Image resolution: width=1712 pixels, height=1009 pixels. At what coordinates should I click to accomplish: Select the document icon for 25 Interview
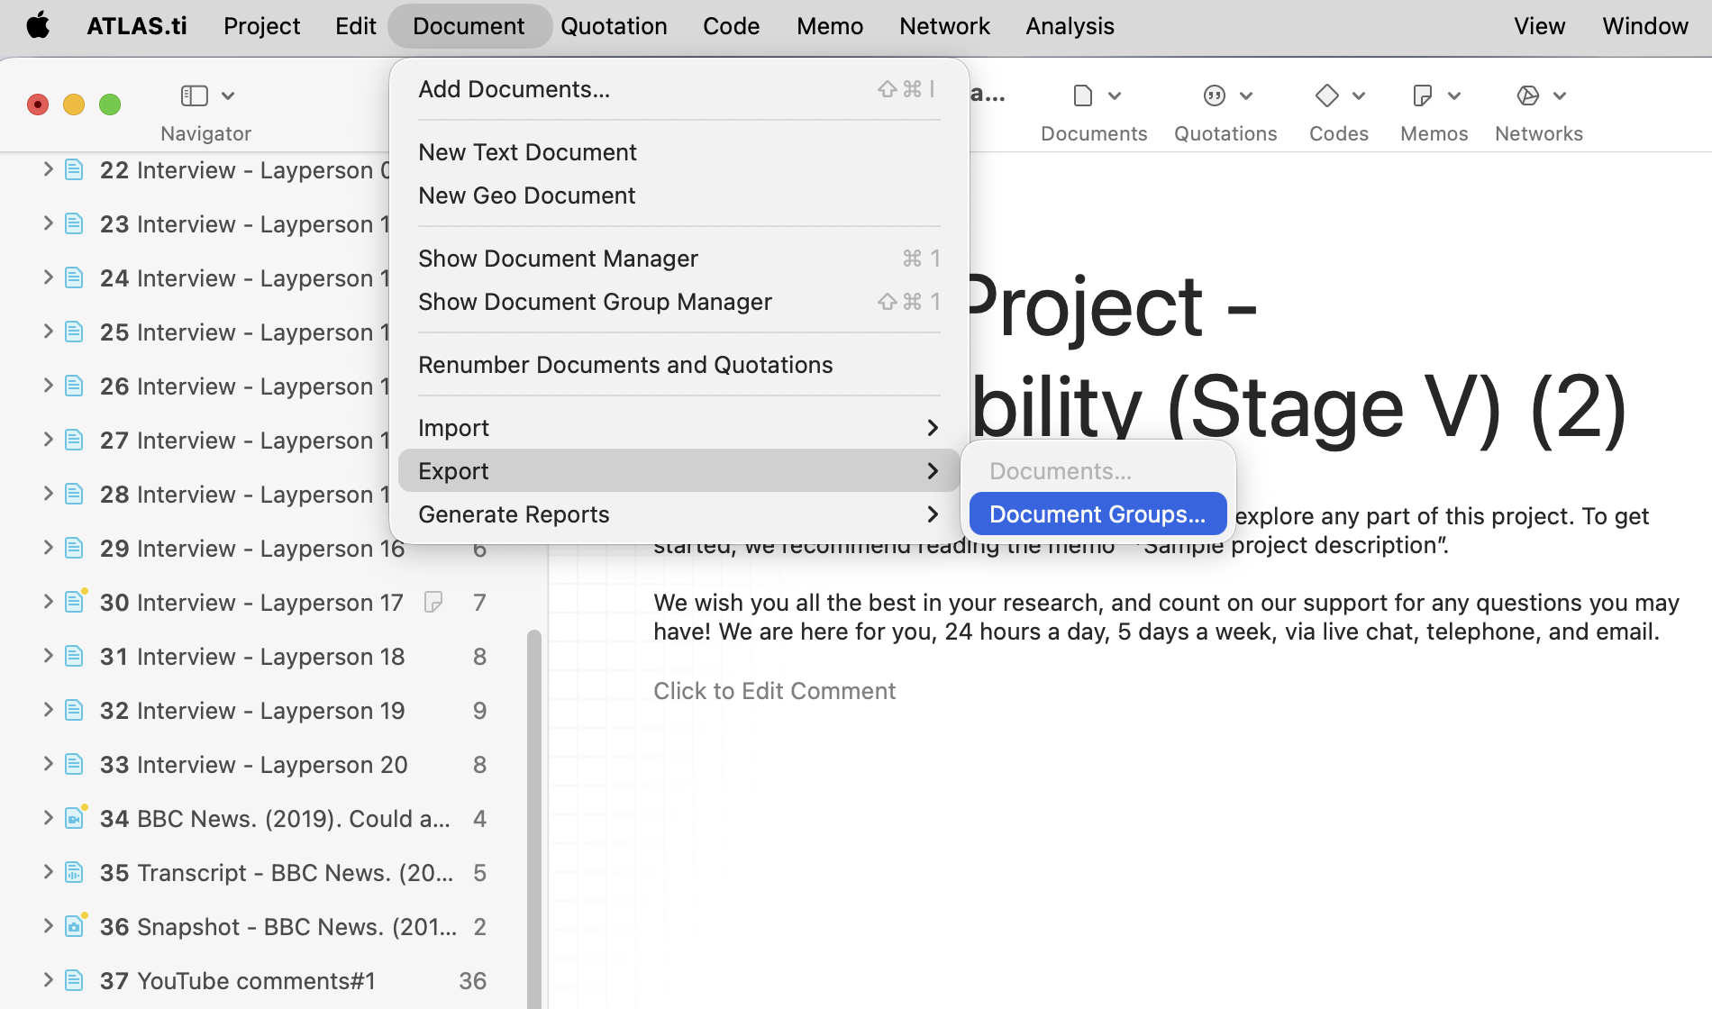point(75,332)
